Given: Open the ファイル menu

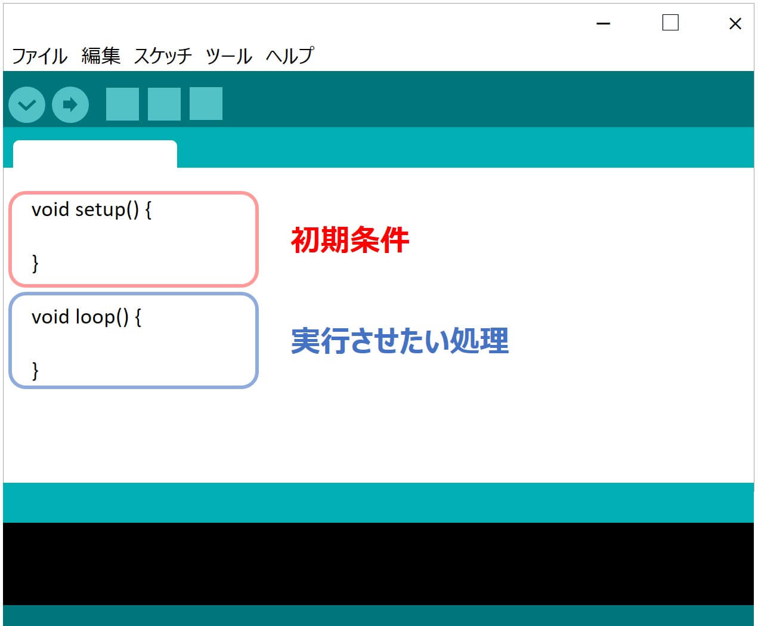Looking at the screenshot, I should (38, 55).
